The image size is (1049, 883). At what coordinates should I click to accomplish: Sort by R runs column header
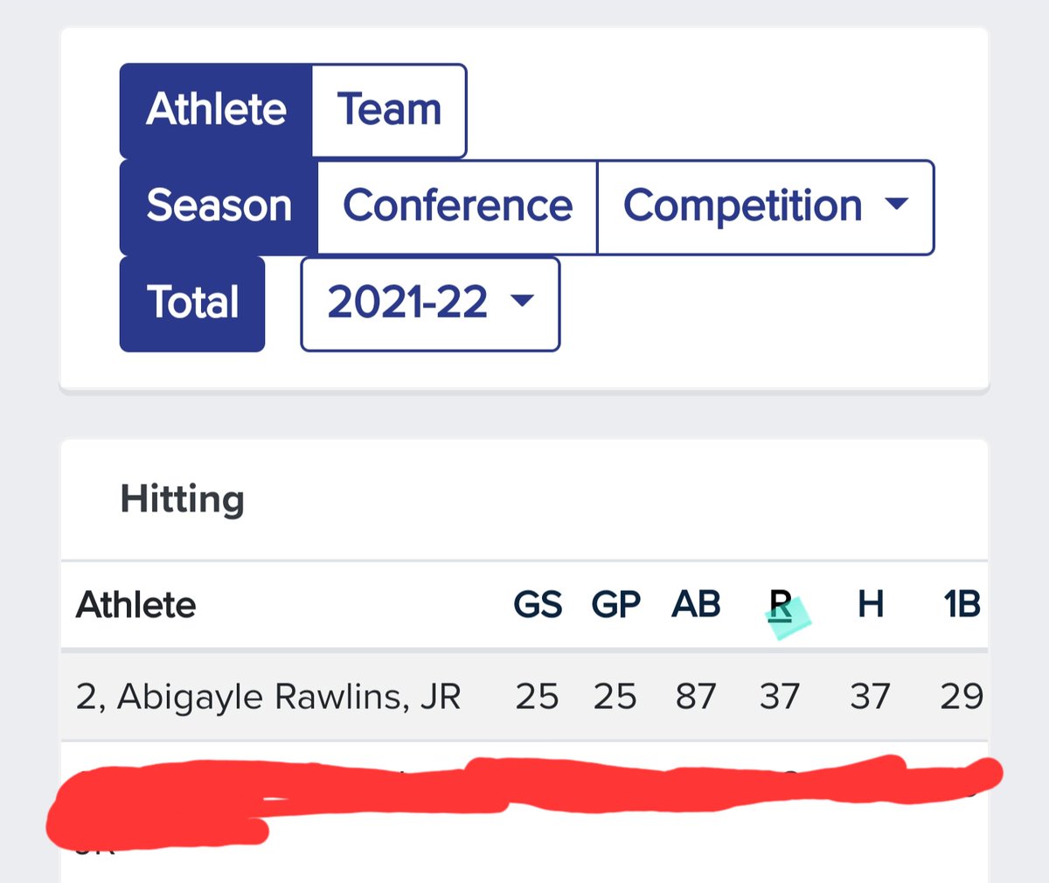point(780,605)
